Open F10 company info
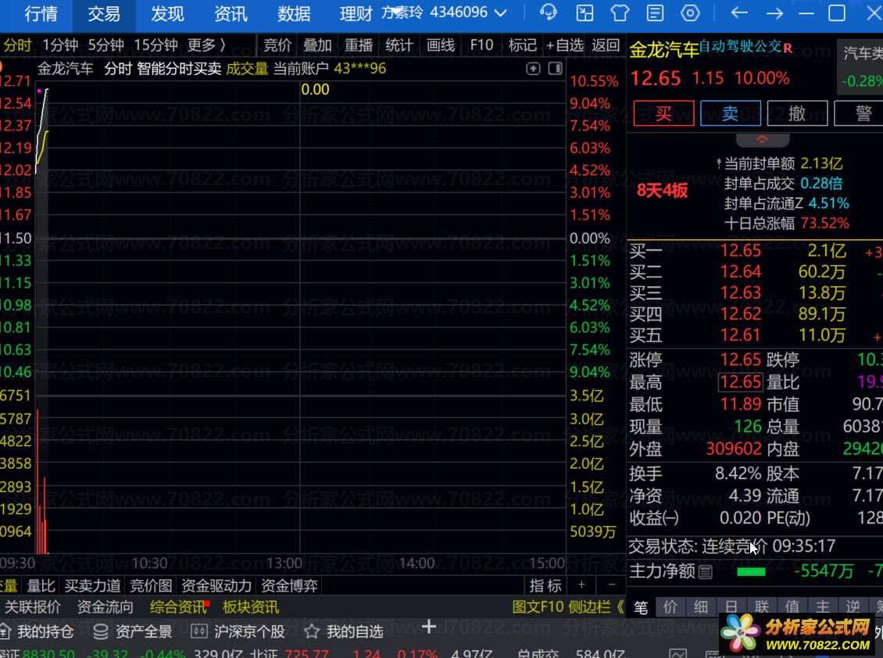Image resolution: width=883 pixels, height=658 pixels. point(481,45)
